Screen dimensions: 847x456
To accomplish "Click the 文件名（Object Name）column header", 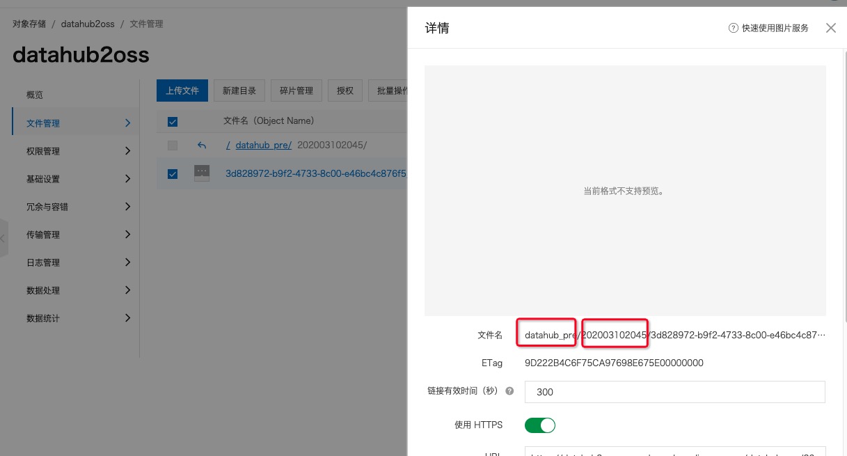I will pyautogui.click(x=269, y=120).
